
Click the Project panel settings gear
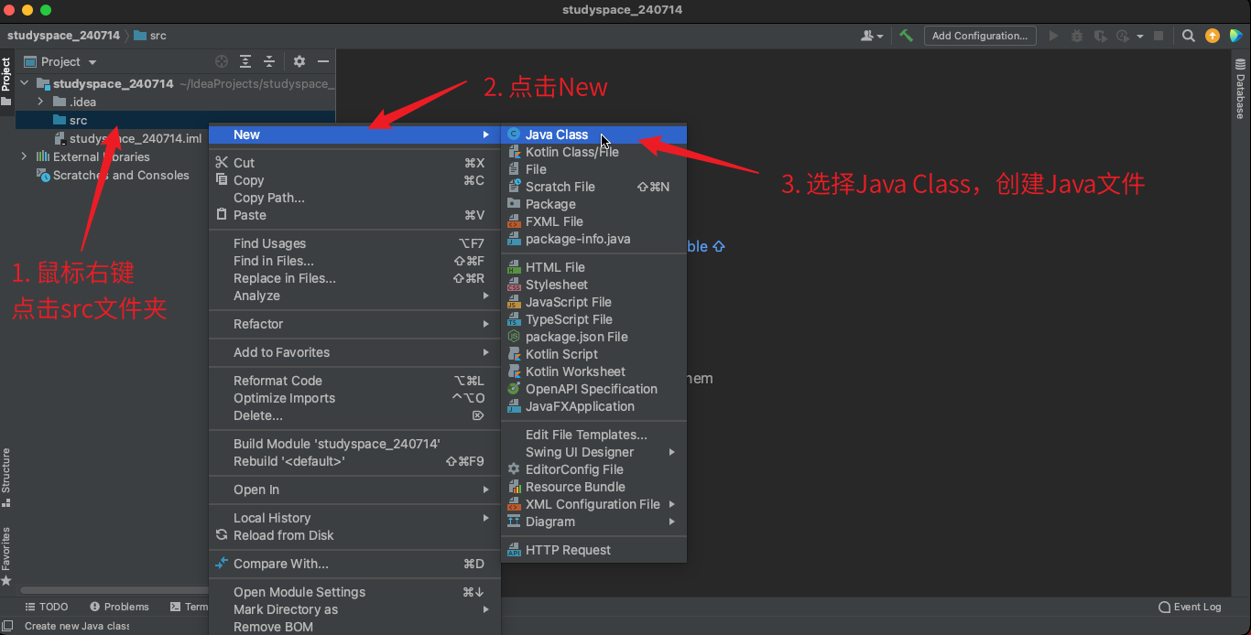(x=299, y=61)
